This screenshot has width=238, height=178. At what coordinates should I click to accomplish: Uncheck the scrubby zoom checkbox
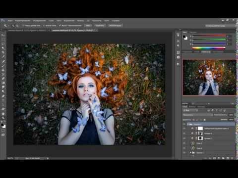(60, 26)
